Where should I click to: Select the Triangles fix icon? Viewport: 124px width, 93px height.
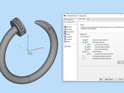pyautogui.click(x=65, y=37)
